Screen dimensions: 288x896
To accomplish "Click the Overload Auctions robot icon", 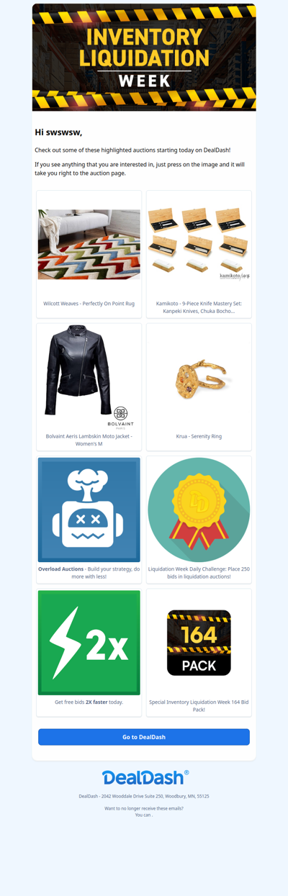I will pyautogui.click(x=89, y=510).
